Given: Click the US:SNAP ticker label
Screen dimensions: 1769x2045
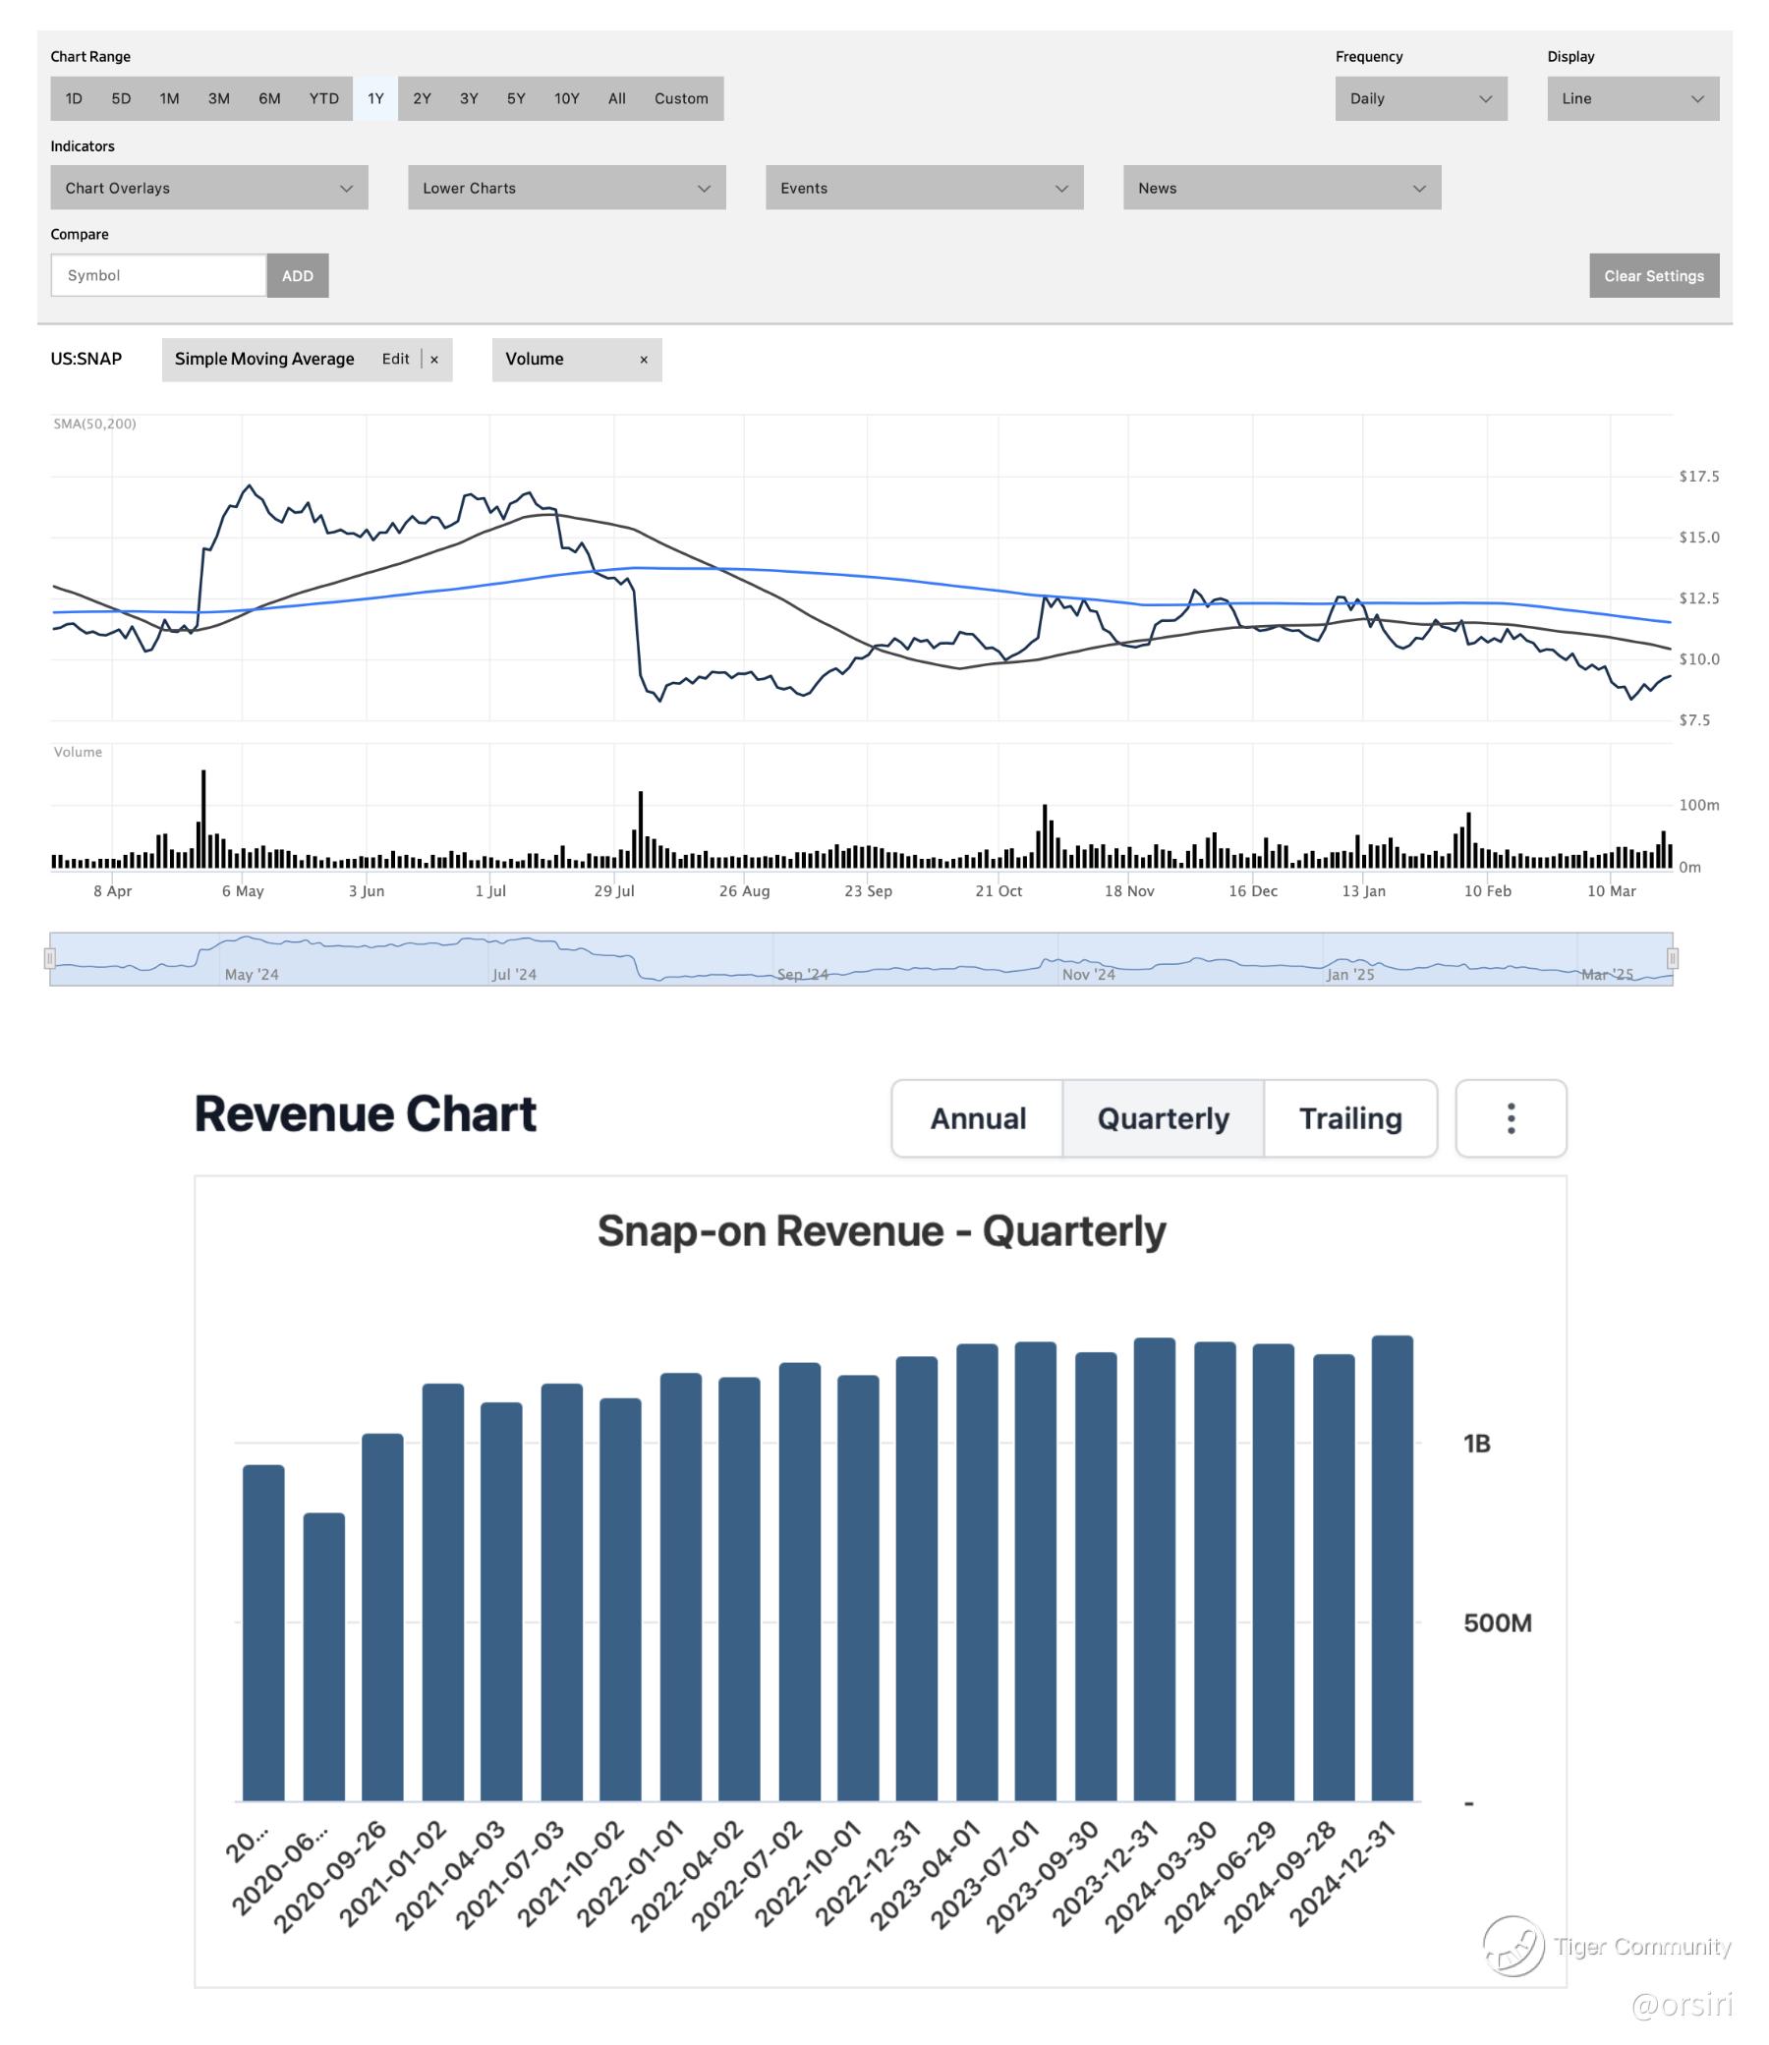Looking at the screenshot, I should tap(86, 360).
